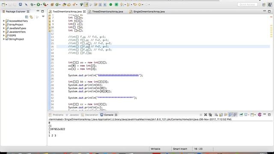Click the Display Selected Console icon
Viewport: 274px width, 154px height.
point(246,115)
